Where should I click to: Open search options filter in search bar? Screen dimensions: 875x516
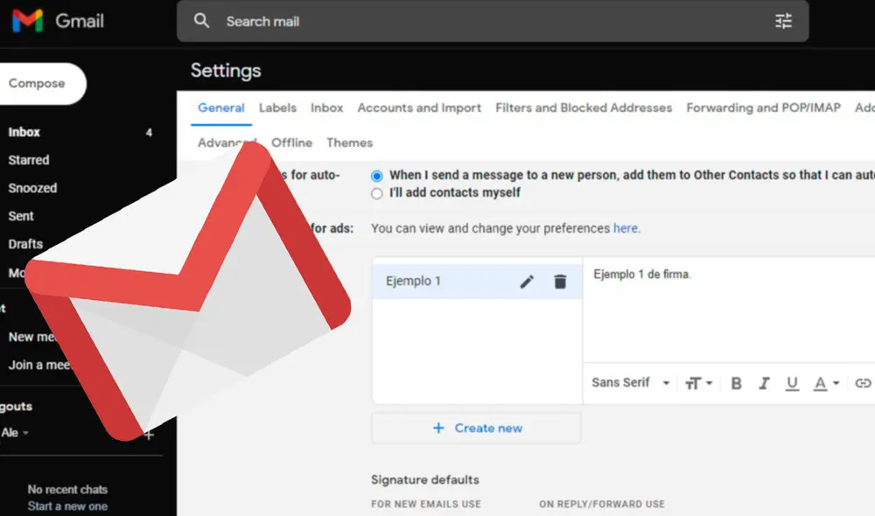[x=784, y=21]
